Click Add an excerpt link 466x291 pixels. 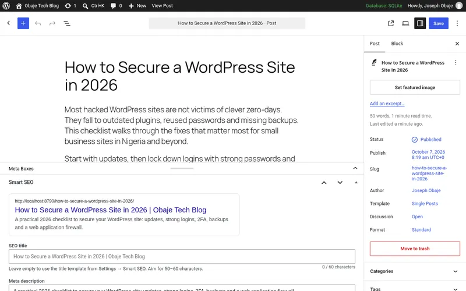coord(387,104)
